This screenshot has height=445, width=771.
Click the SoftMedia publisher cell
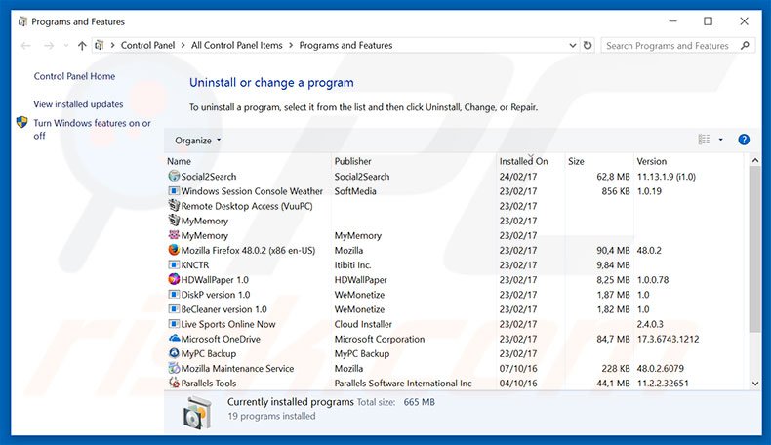355,191
